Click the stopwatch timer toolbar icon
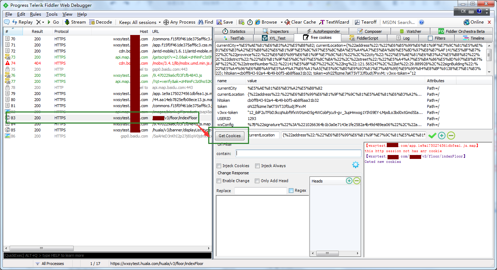 tap(250, 22)
